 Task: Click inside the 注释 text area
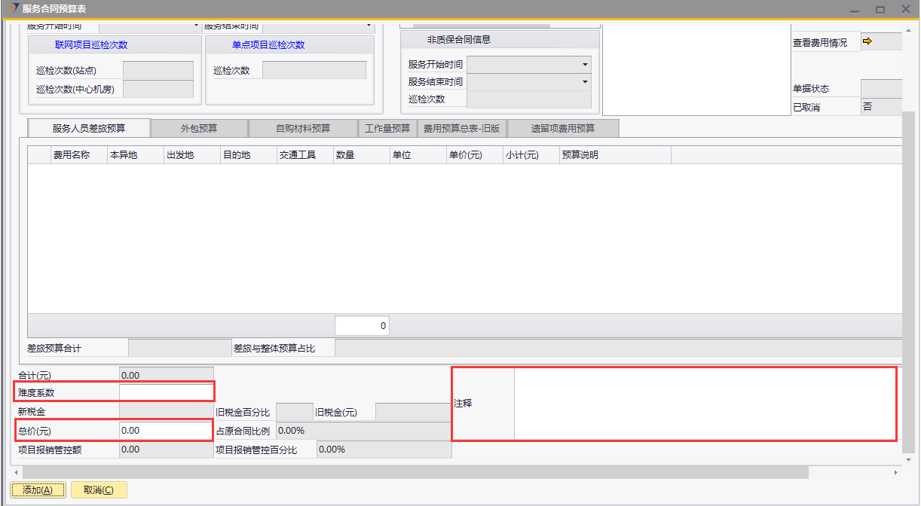705,404
